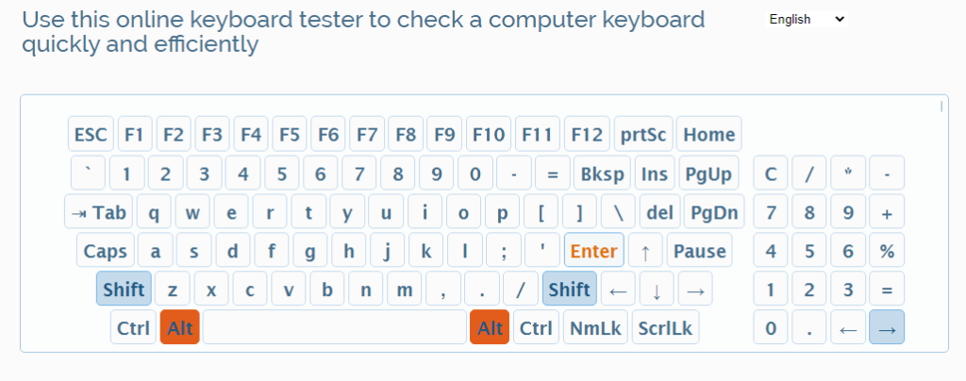
Task: Hit the down arrow key in the main keyboard
Action: 657,290
